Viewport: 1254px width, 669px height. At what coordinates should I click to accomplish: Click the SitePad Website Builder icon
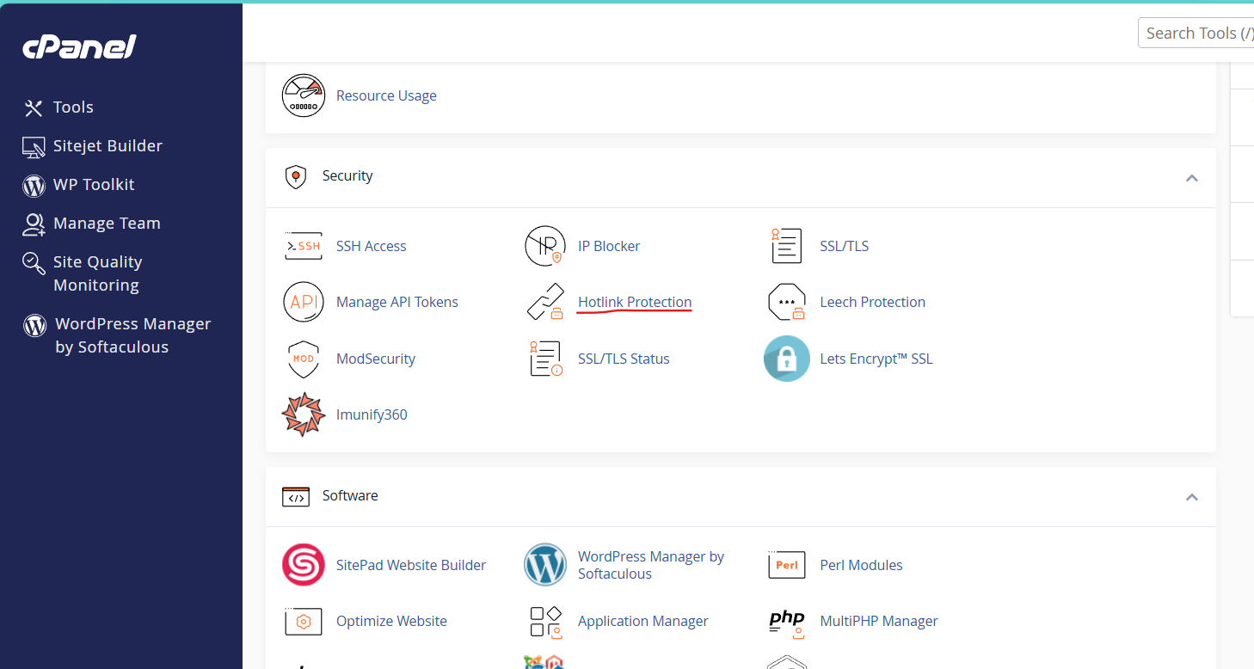tap(304, 565)
